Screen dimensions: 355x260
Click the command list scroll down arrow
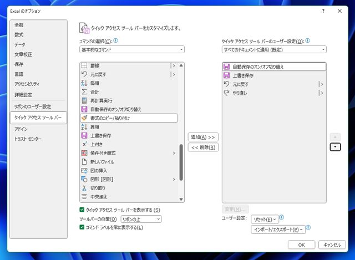(181, 200)
